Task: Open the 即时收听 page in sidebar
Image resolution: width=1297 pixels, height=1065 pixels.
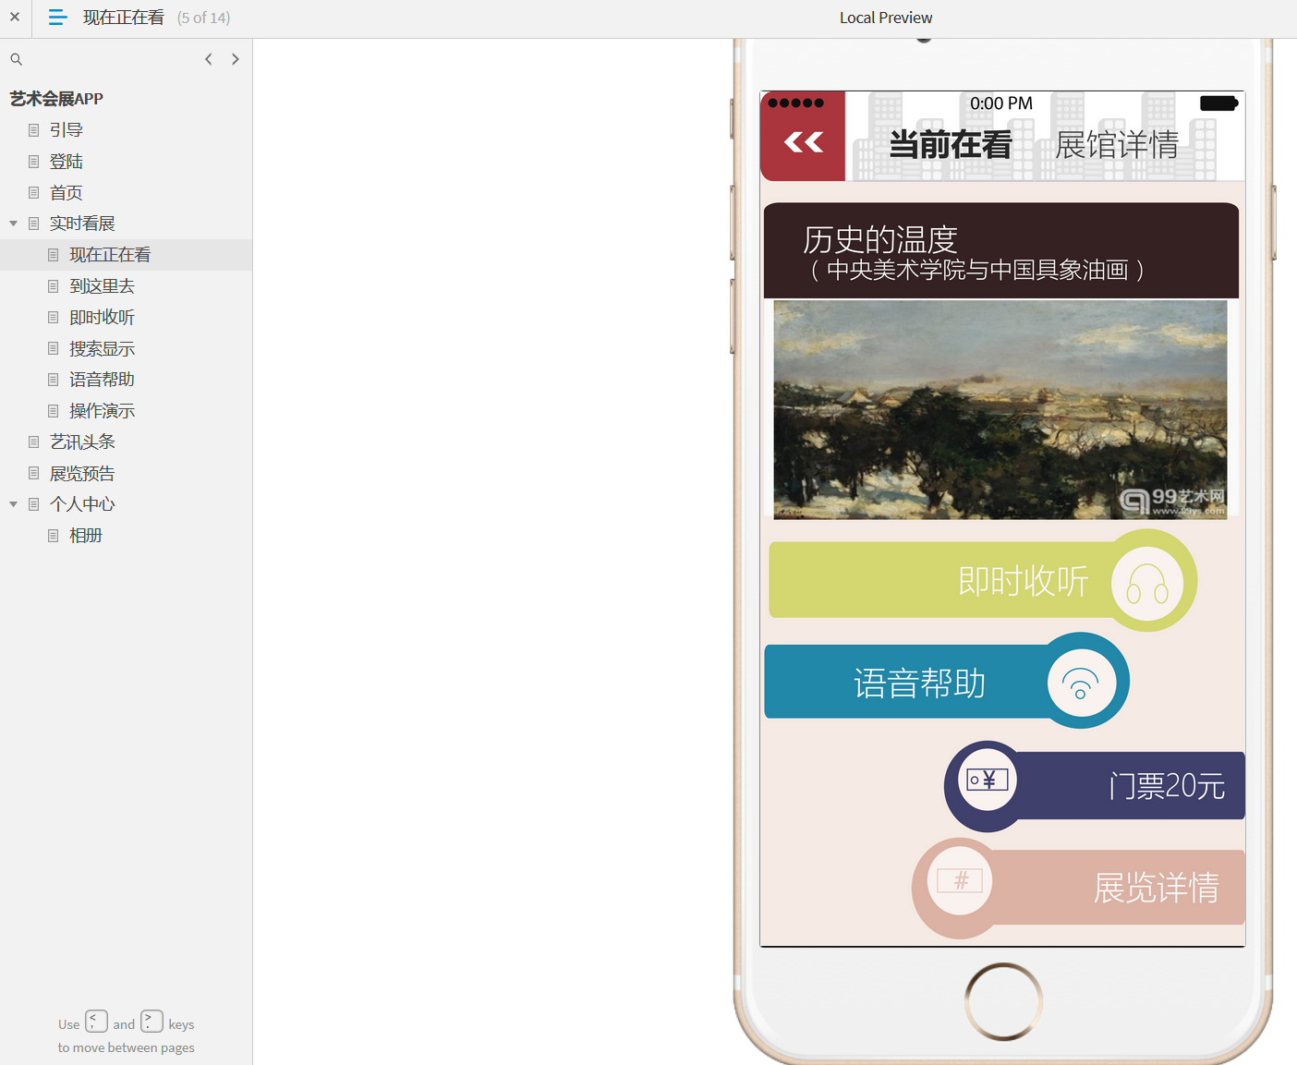Action: [x=103, y=318]
